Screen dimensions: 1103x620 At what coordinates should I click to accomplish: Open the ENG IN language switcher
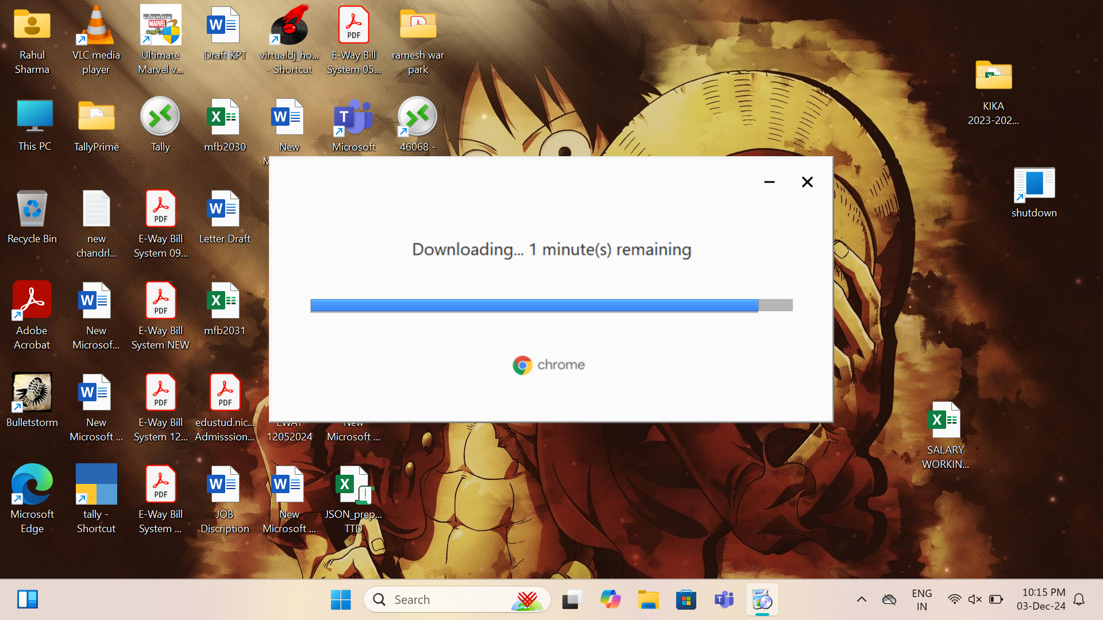tap(921, 600)
